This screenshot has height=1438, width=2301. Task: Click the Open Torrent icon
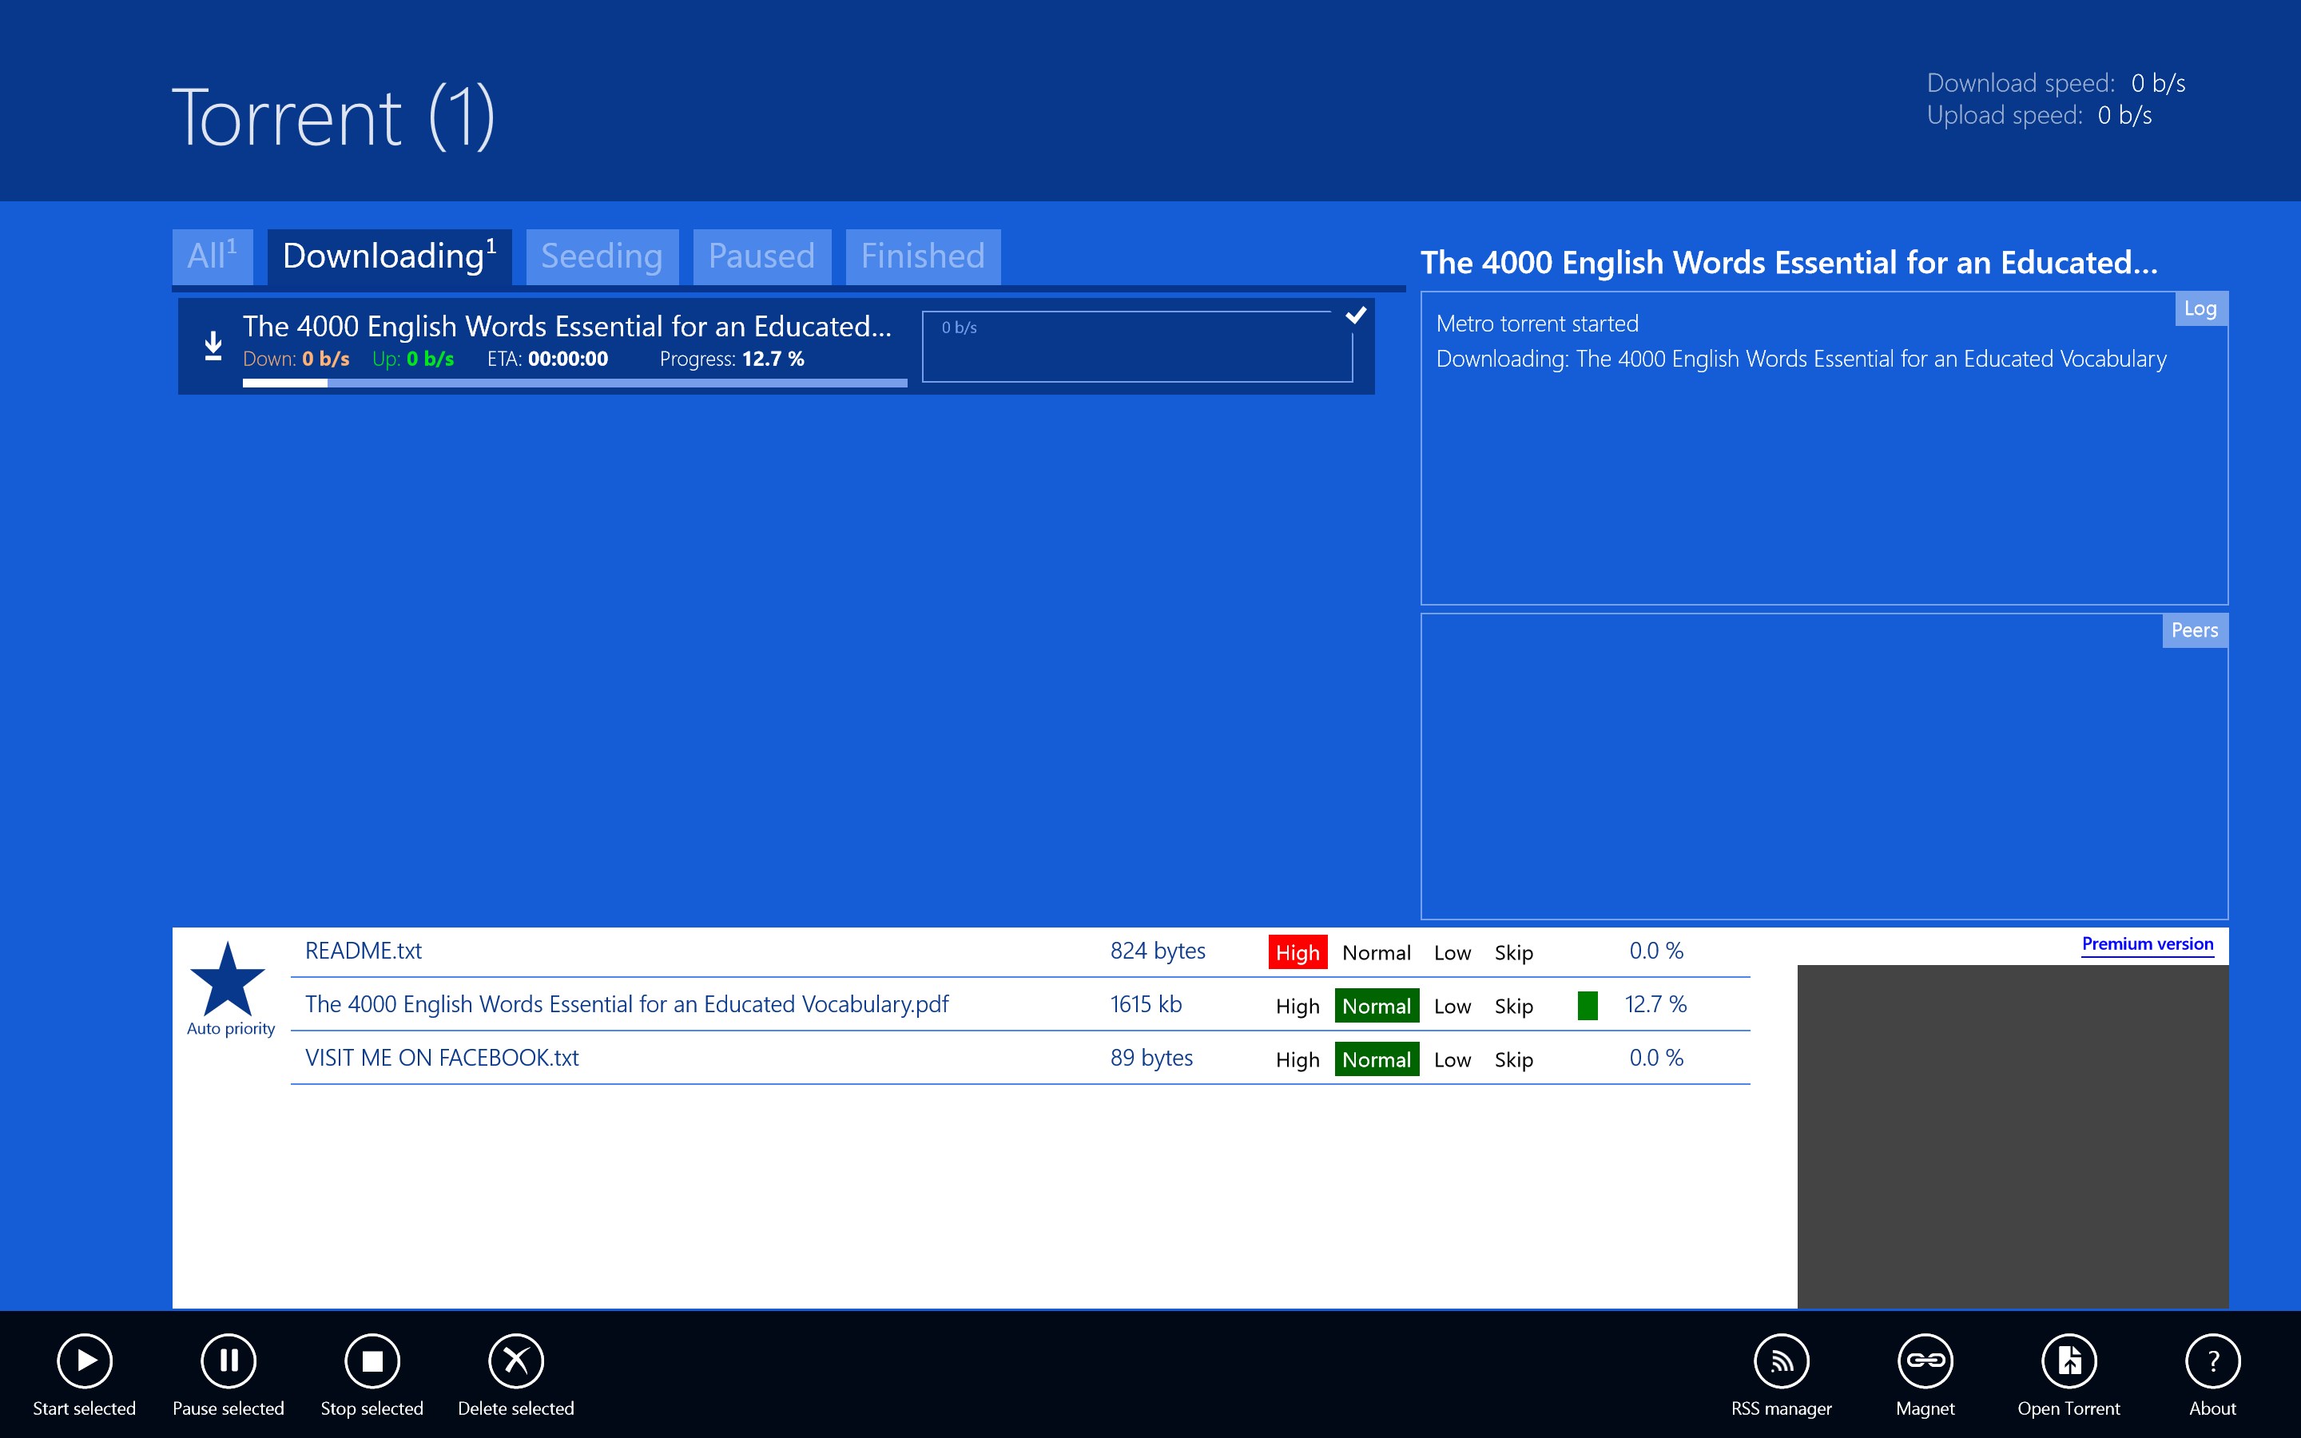pos(2068,1361)
